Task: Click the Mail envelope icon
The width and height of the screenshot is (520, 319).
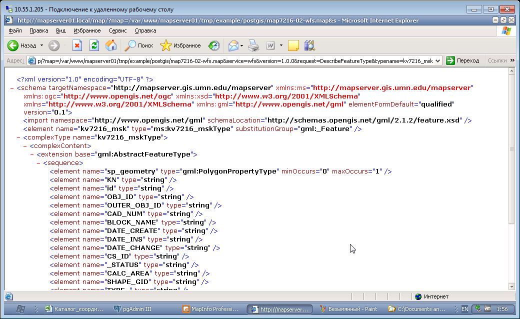Action: pos(233,45)
